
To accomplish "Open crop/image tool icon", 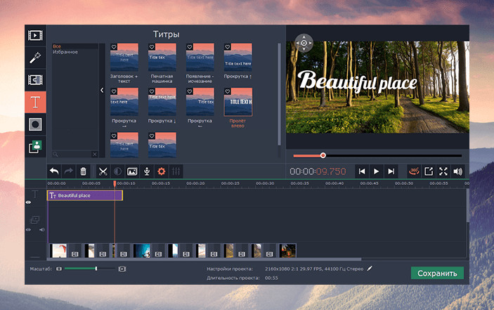I will [x=132, y=172].
